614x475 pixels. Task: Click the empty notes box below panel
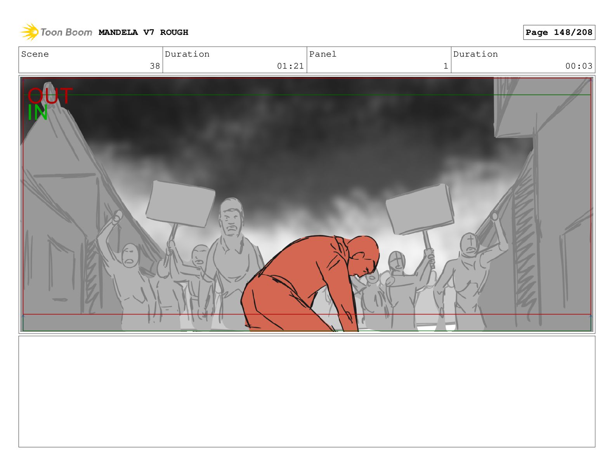(x=307, y=392)
